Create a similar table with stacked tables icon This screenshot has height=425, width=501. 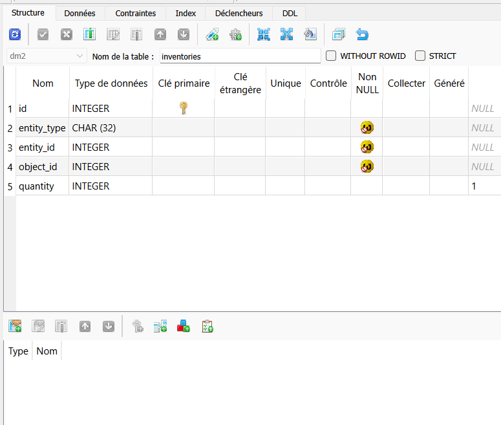[339, 34]
